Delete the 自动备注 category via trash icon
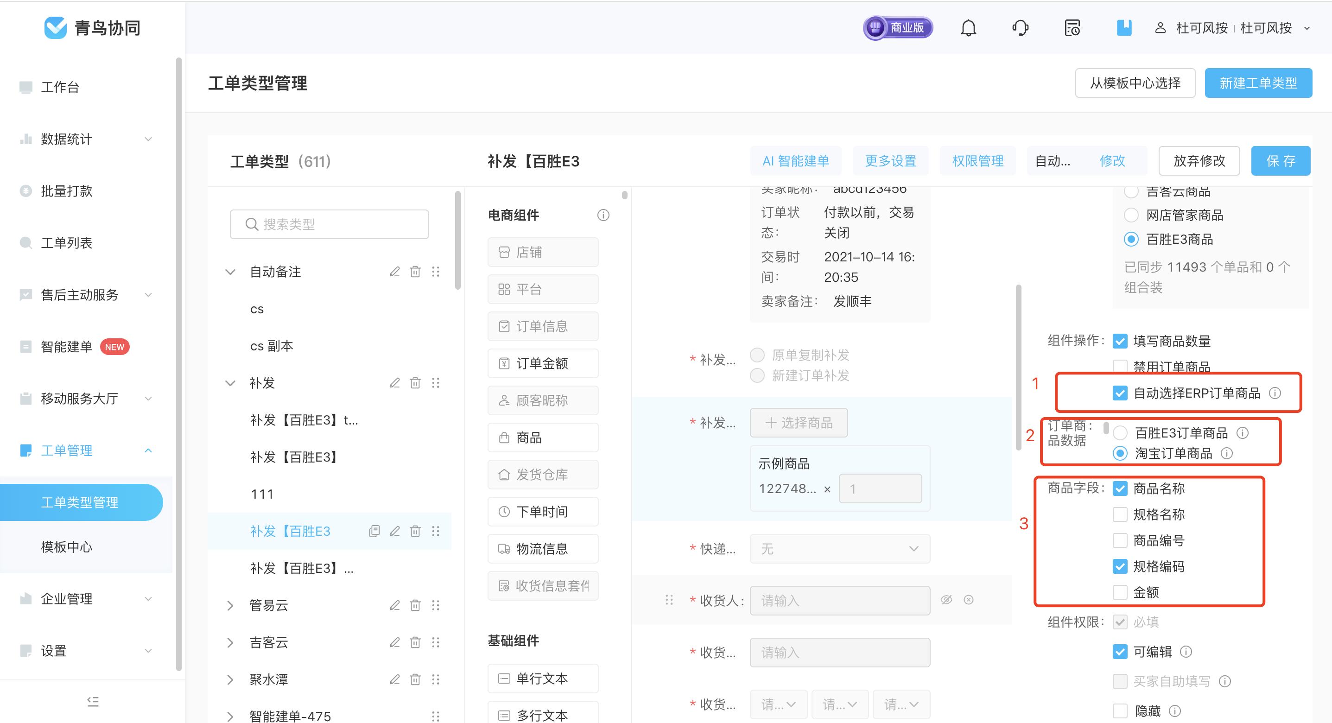This screenshot has width=1332, height=723. 415,272
